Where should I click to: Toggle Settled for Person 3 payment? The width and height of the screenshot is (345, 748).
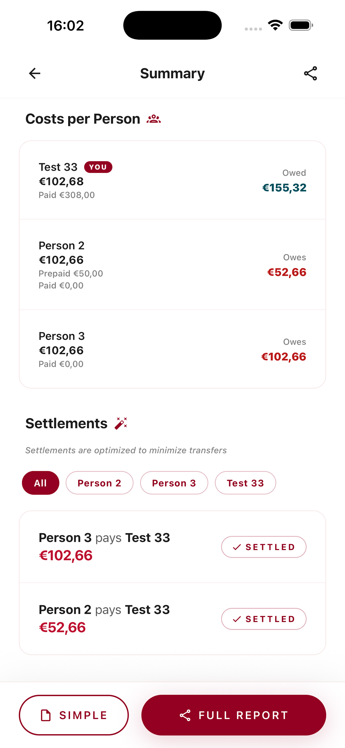tap(264, 547)
